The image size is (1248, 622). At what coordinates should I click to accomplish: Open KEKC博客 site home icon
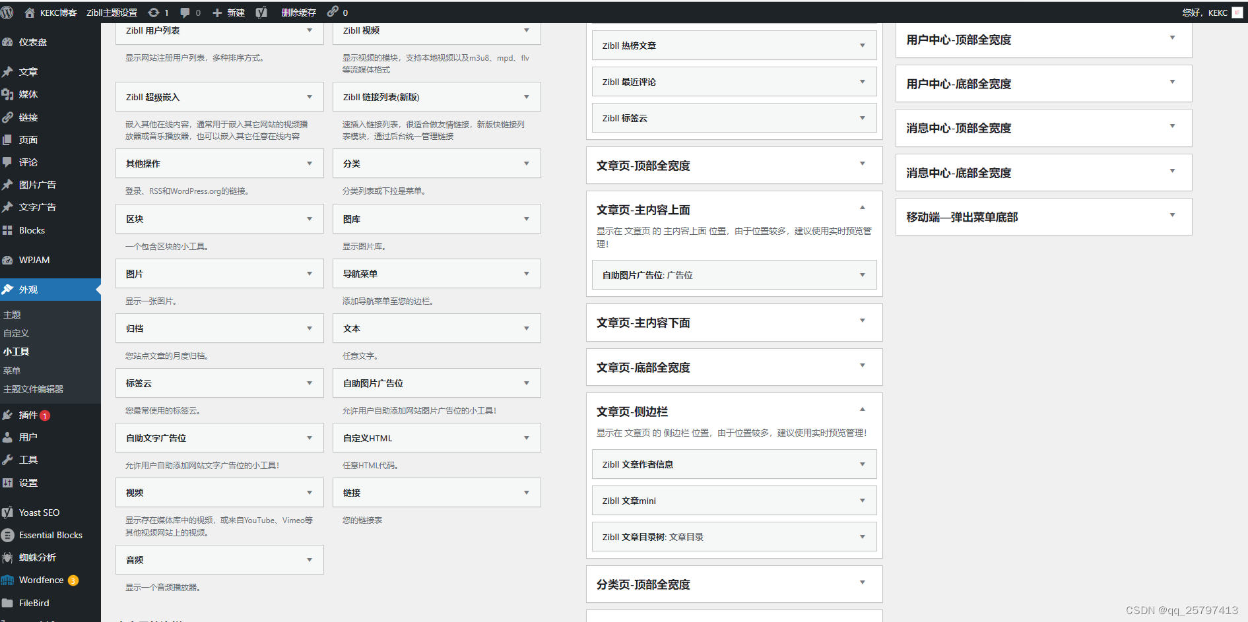click(x=30, y=13)
